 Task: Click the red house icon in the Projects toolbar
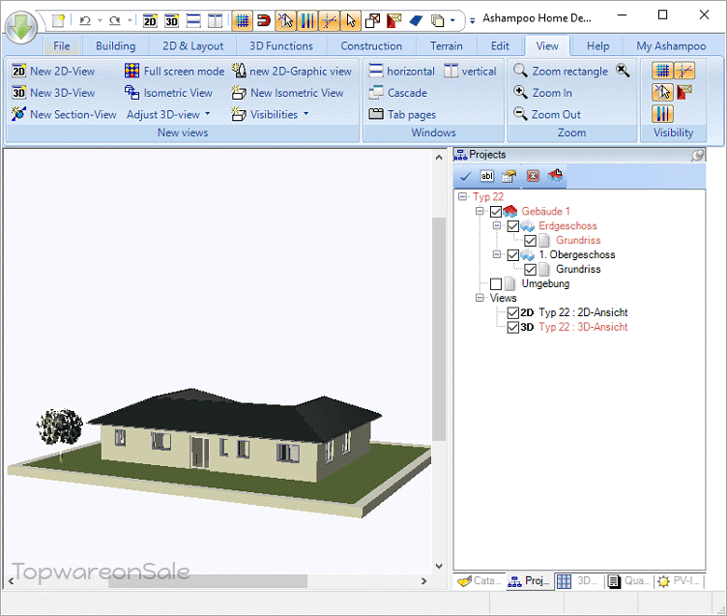[555, 175]
